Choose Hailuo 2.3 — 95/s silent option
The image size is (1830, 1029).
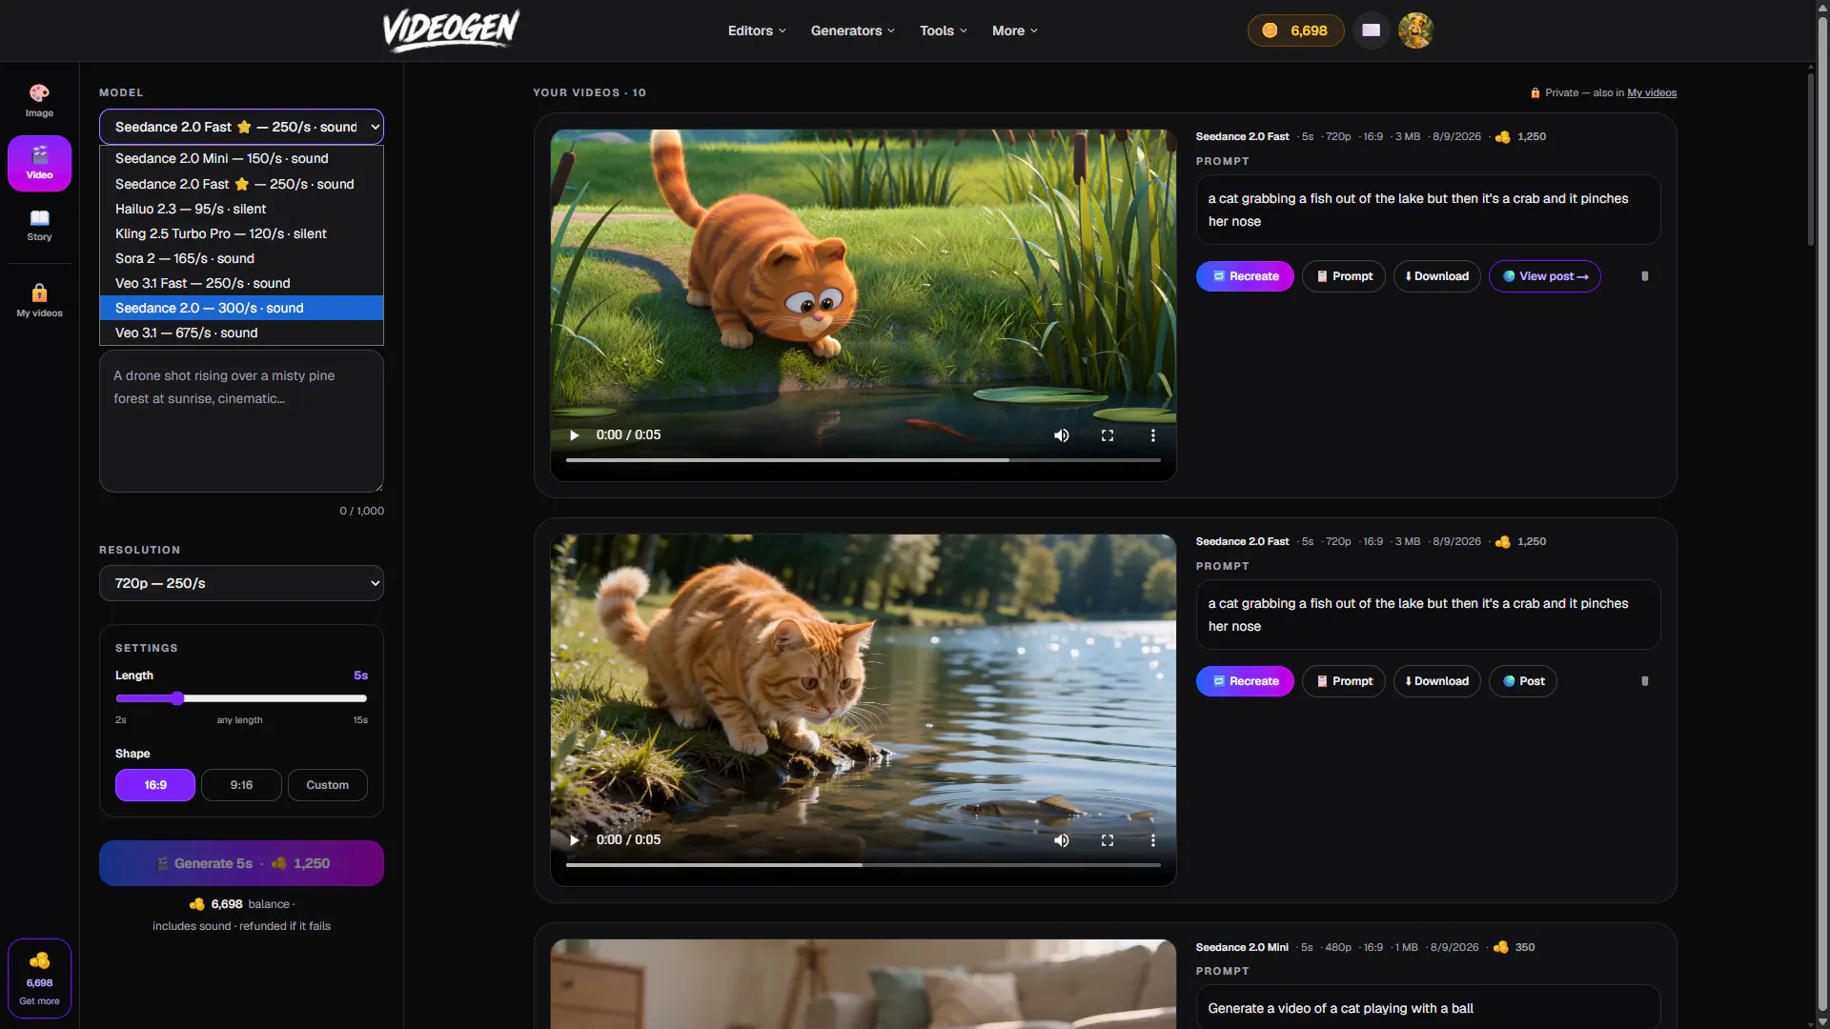(x=241, y=209)
